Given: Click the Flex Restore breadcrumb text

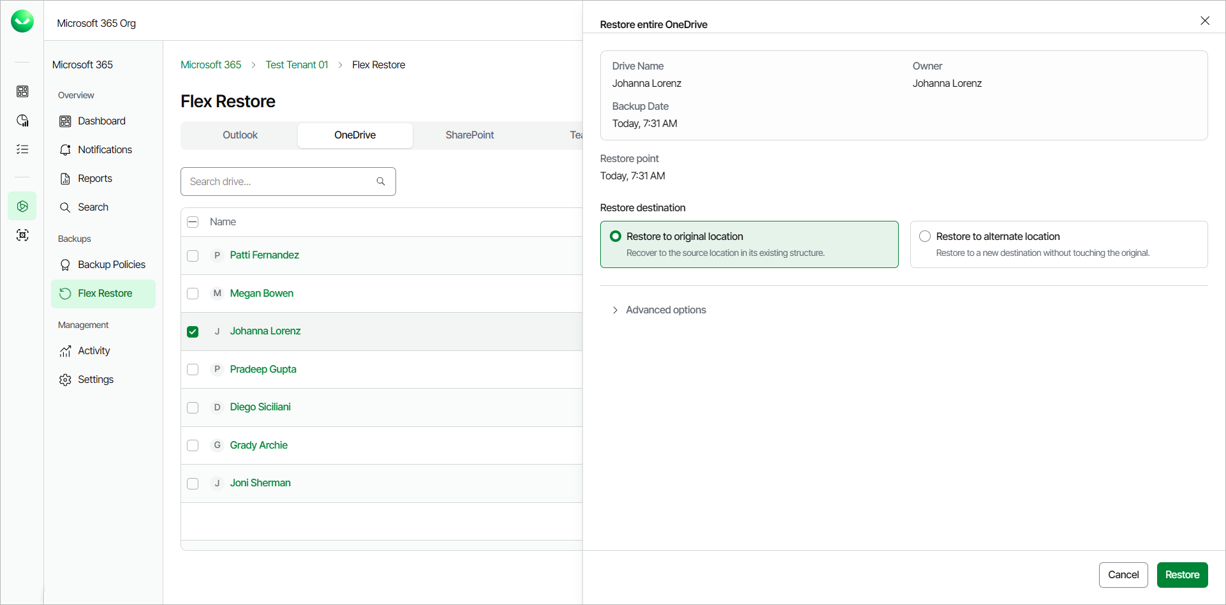Looking at the screenshot, I should pyautogui.click(x=378, y=65).
